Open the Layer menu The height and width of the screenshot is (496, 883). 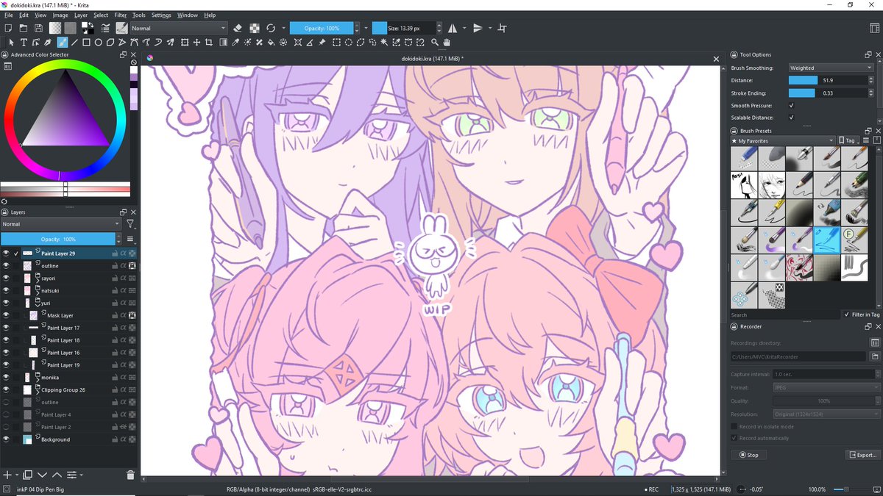point(80,15)
